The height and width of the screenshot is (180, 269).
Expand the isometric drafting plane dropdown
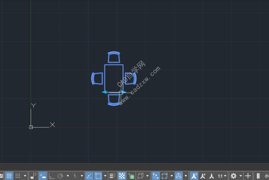coord(82,176)
